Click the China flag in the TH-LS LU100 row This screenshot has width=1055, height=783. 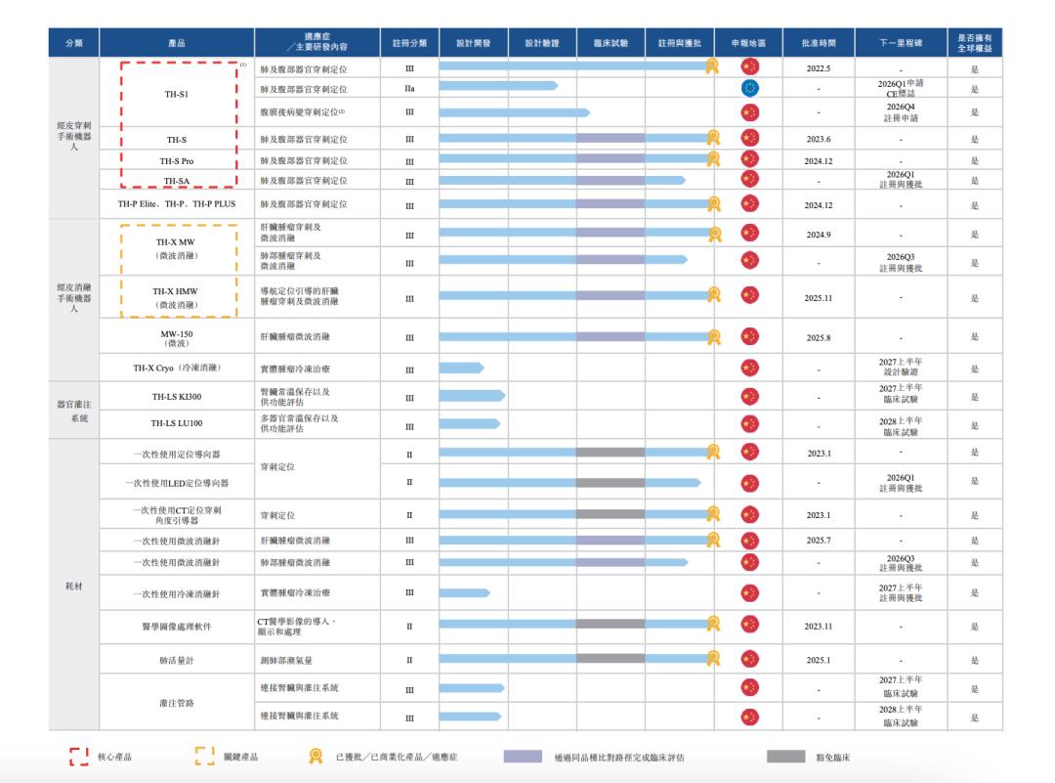(749, 424)
